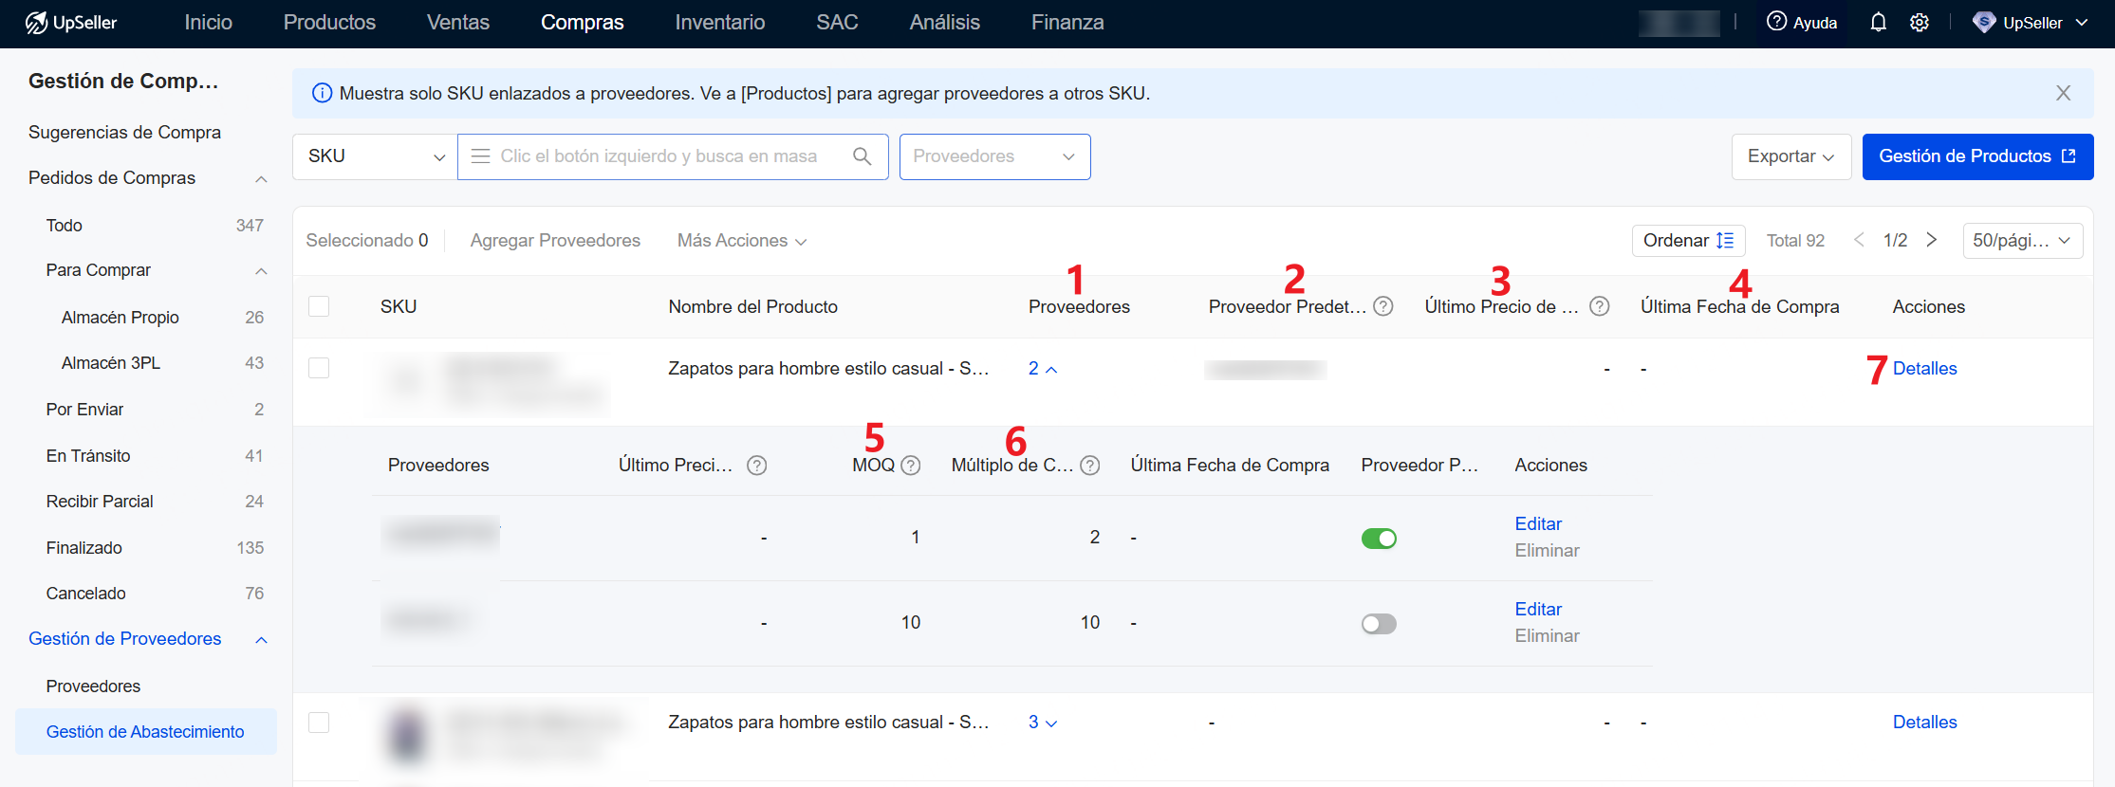Open Proveedores page in sidebar
Viewport: 2115px width, 787px height.
[93, 686]
